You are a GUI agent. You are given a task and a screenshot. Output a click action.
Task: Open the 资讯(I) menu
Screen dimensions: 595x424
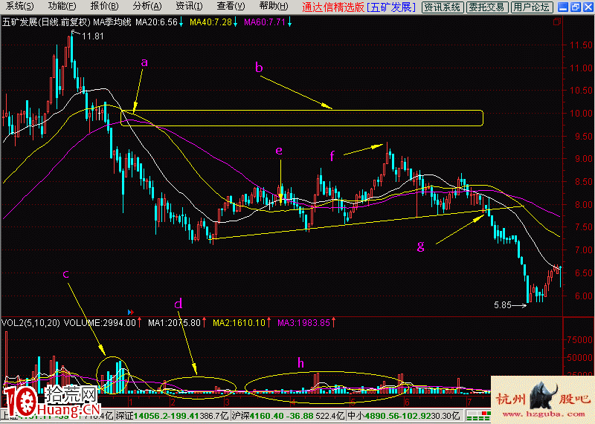(x=190, y=7)
